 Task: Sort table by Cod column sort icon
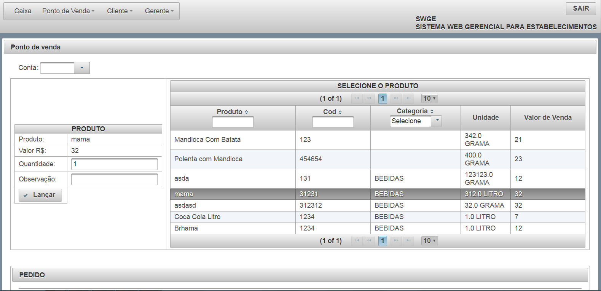pos(340,112)
